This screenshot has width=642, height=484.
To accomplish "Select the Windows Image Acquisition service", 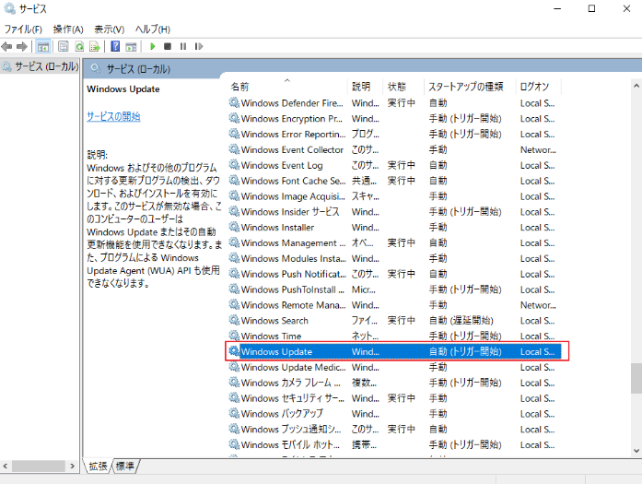I will pyautogui.click(x=395, y=195).
